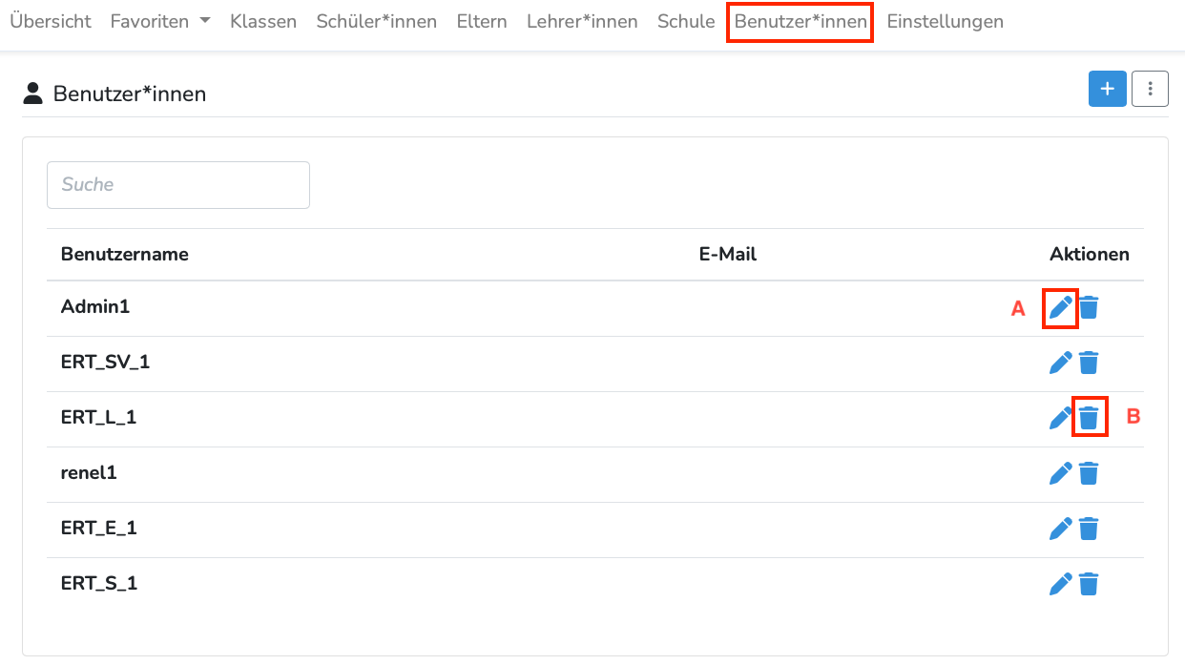
Task: Expand the Favoriten dropdown menu
Action: [x=160, y=21]
